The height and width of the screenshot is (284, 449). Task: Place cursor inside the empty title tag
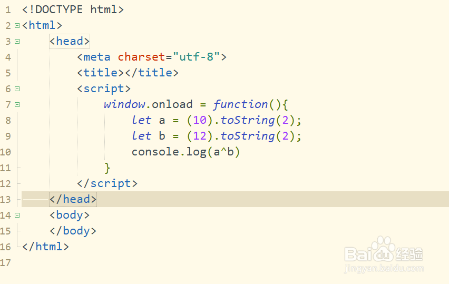pyautogui.click(x=125, y=73)
